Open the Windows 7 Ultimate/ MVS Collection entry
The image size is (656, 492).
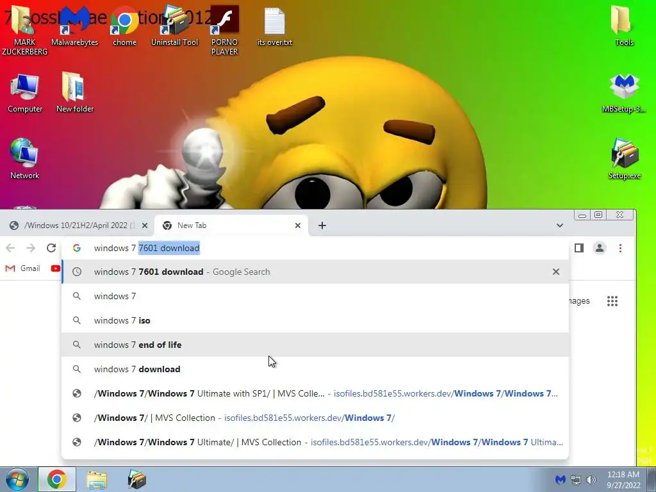pyautogui.click(x=315, y=442)
